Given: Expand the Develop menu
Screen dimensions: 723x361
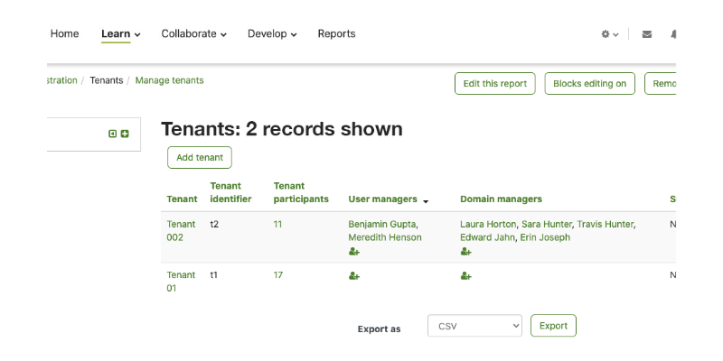Looking at the screenshot, I should tap(272, 34).
